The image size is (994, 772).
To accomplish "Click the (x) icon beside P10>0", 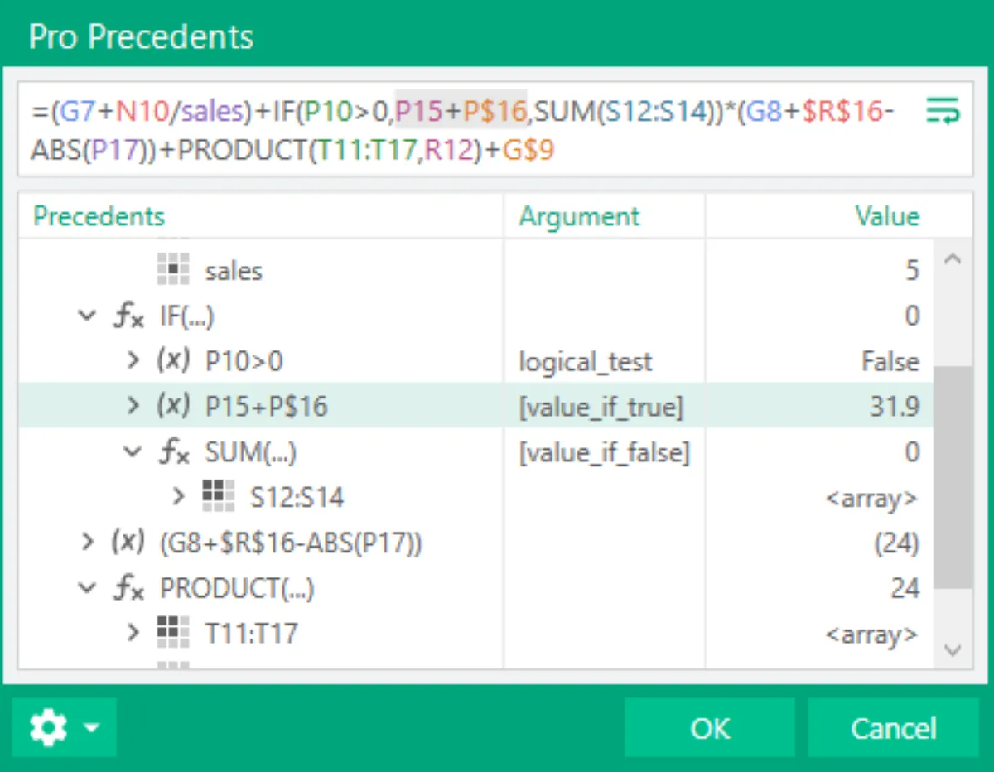I will [172, 361].
